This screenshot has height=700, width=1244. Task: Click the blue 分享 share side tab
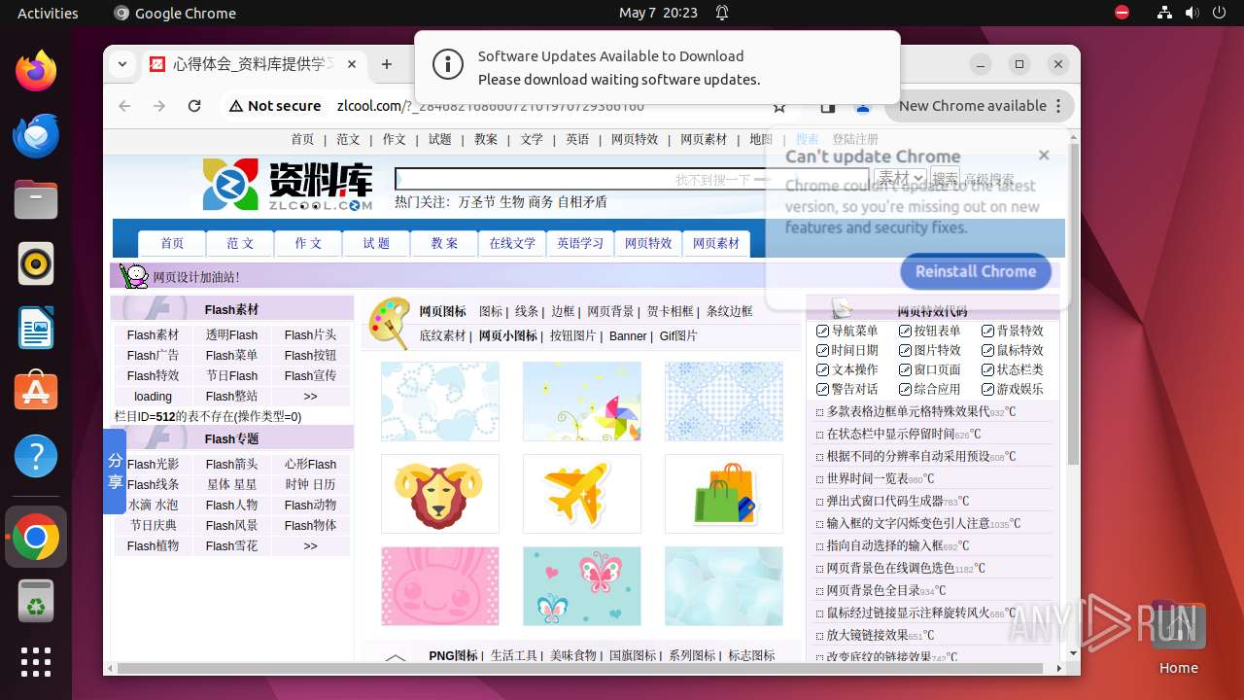coord(115,472)
